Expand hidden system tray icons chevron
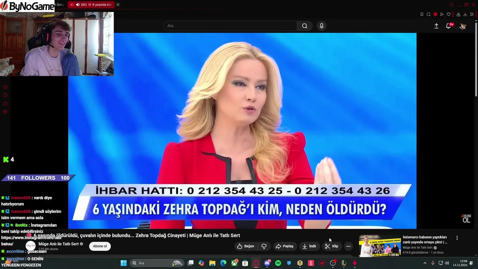This screenshot has width=478, height=269. pyautogui.click(x=425, y=263)
